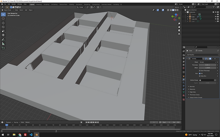Viewport: 220px width, 137px height.
Task: Expand the Edge Data section
Action: [x=192, y=92]
